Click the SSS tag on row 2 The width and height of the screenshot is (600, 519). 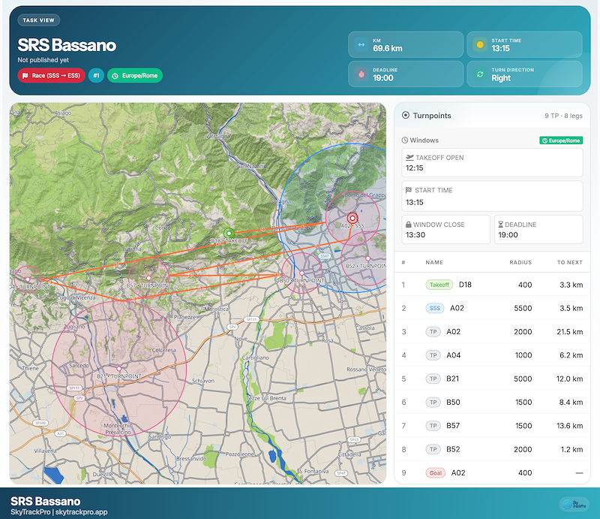click(435, 308)
